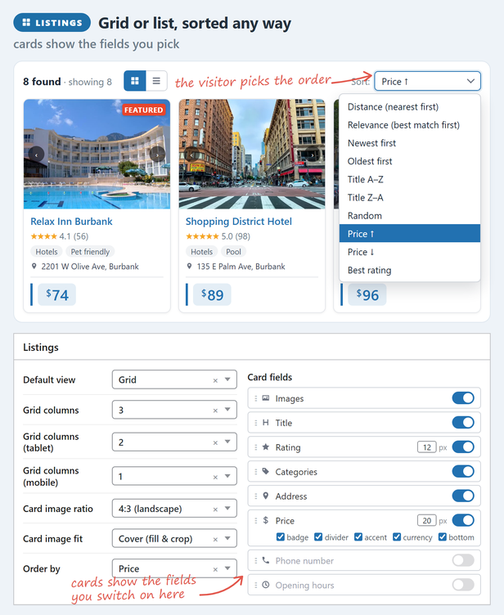Uncheck the Price bottom option
This screenshot has width=504, height=615.
(x=443, y=537)
